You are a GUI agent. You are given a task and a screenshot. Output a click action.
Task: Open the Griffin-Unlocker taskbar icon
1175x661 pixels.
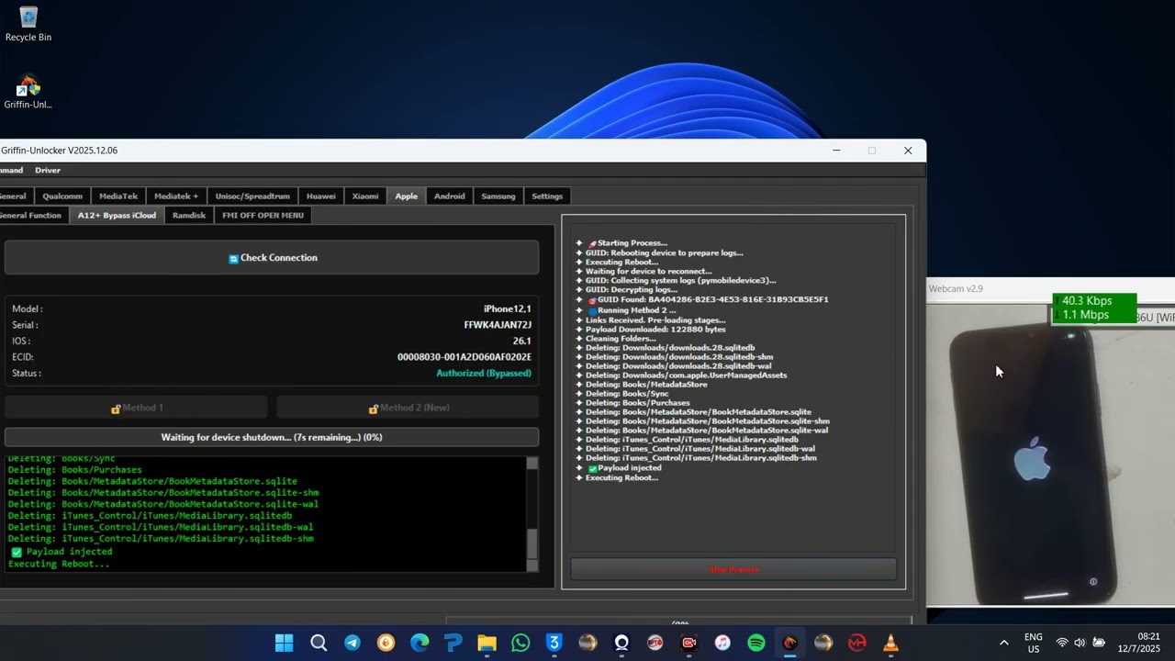point(789,643)
